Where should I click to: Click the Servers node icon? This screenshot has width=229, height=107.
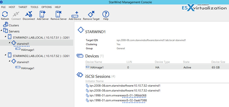tap(6, 30)
